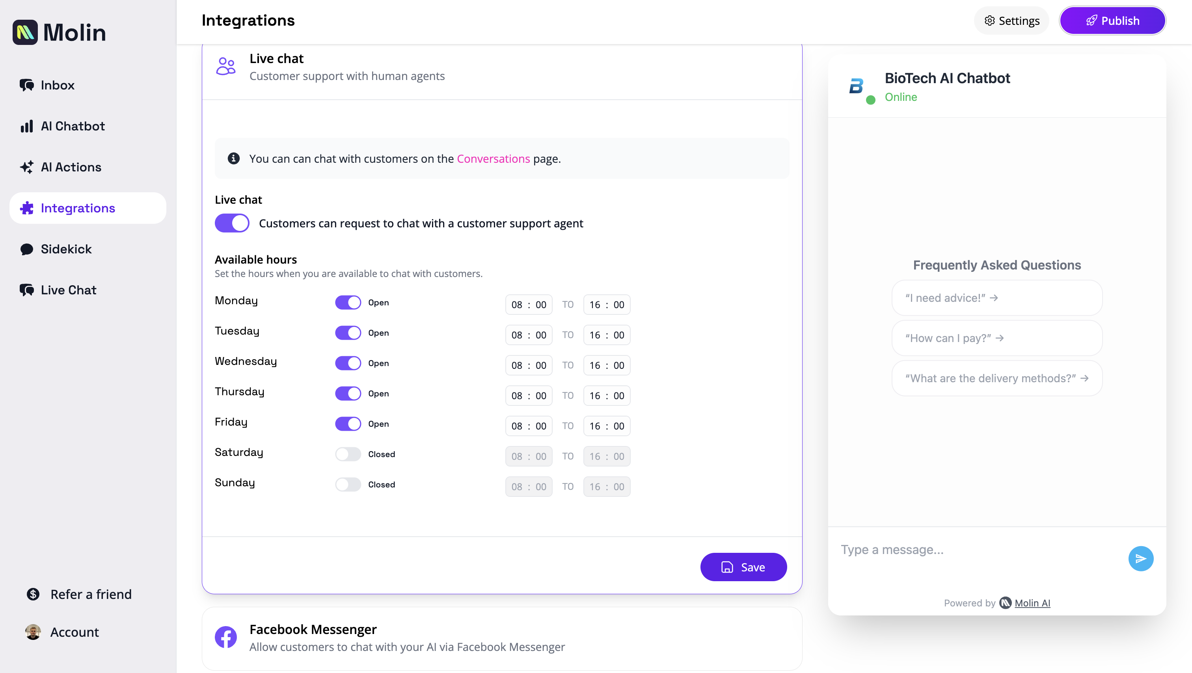The height and width of the screenshot is (673, 1192).
Task: Click the Molin logo
Action: point(60,32)
